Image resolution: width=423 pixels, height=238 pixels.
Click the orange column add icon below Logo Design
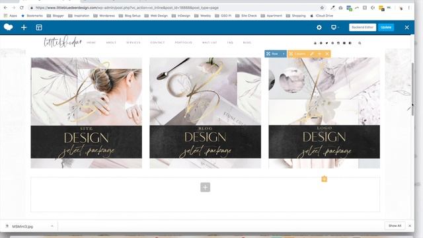pyautogui.click(x=325, y=179)
